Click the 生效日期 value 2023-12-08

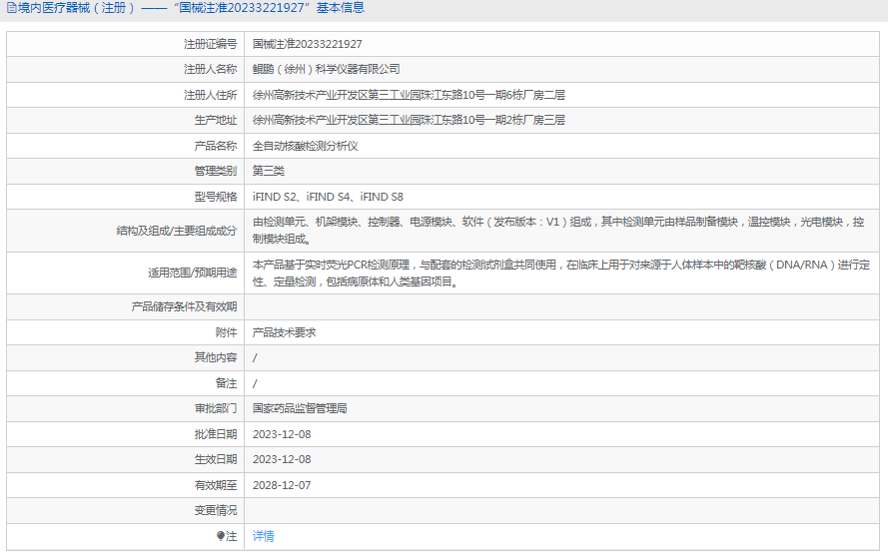282,459
